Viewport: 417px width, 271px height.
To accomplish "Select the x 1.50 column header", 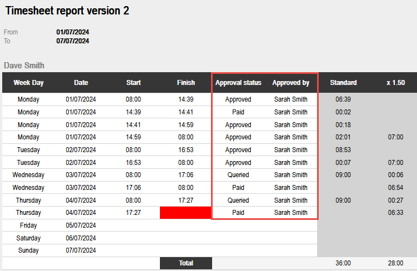I will click(395, 83).
